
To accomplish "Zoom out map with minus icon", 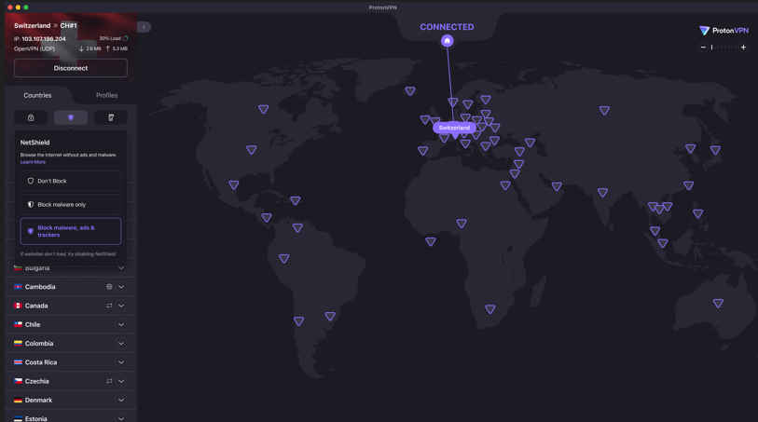I will point(703,48).
